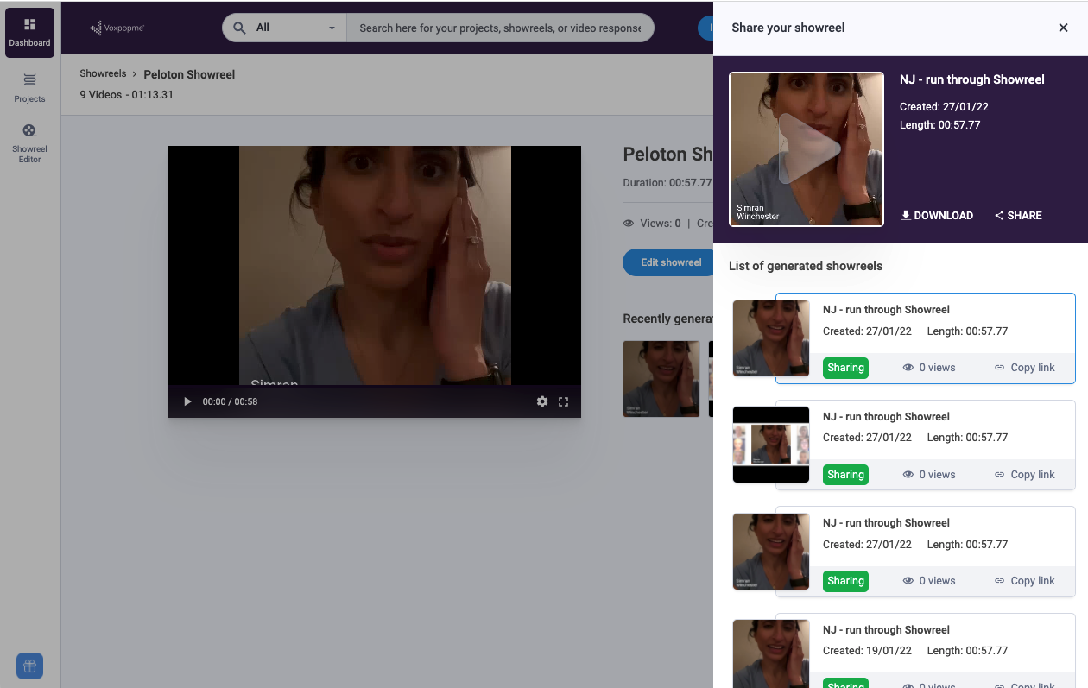Toggle Sharing on the collage-thumbnail showreel
The width and height of the screenshot is (1088, 688).
[845, 475]
